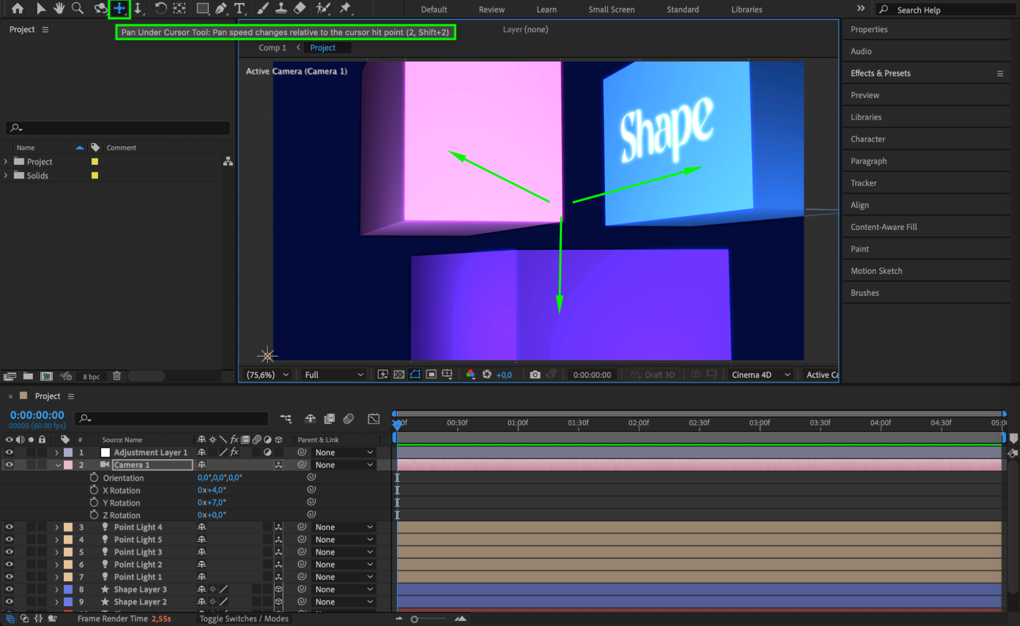Select the Rotation tool
The image size is (1020, 626).
click(x=160, y=8)
